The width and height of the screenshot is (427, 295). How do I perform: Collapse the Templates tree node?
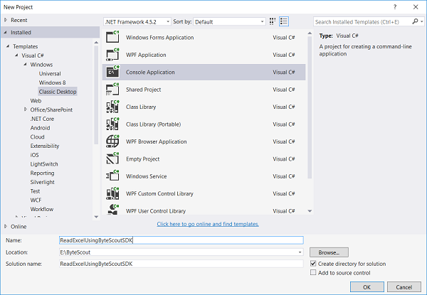8,46
